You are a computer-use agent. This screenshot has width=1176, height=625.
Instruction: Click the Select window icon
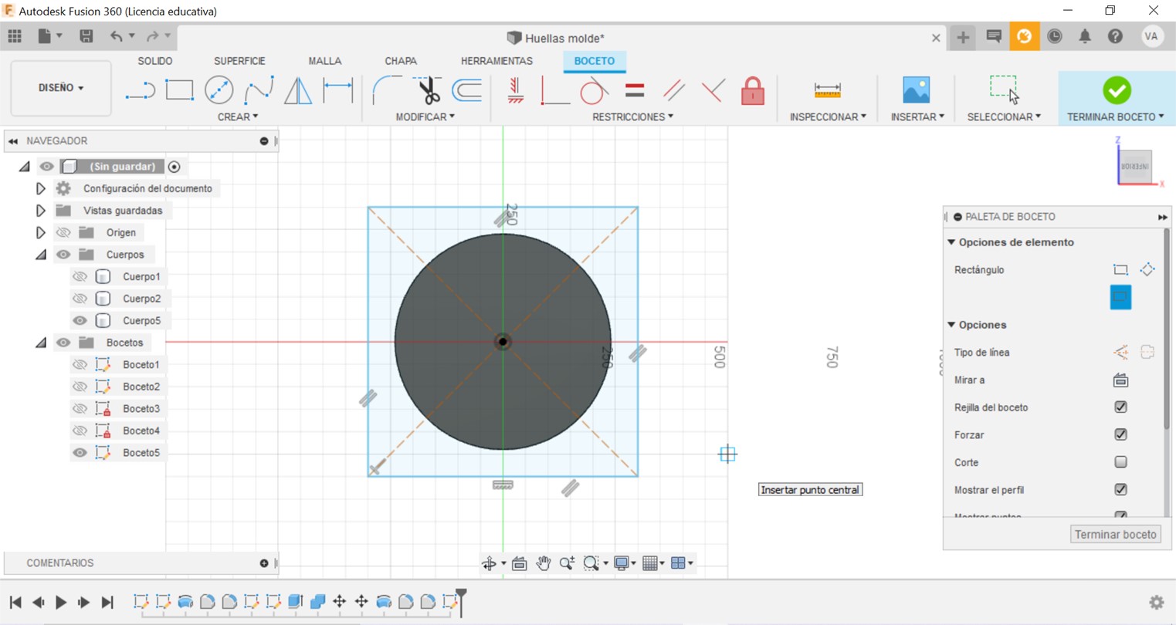tap(1004, 89)
